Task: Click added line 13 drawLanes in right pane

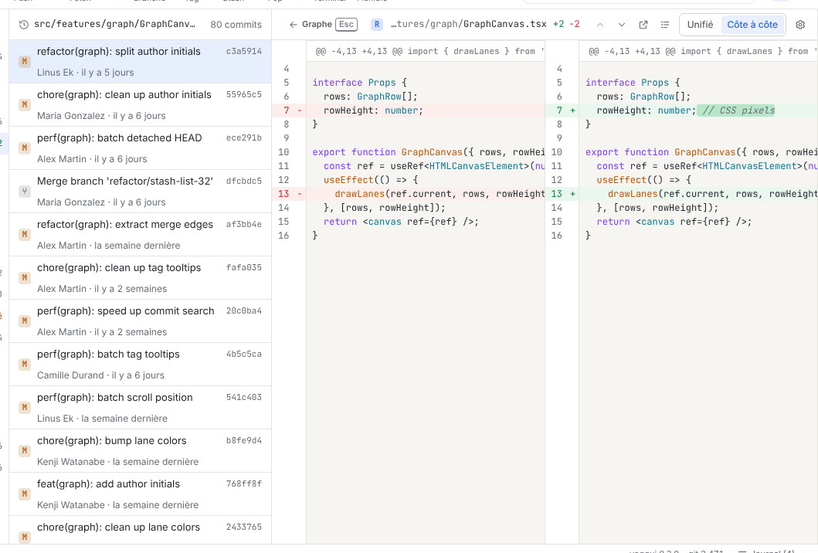Action: click(x=681, y=194)
